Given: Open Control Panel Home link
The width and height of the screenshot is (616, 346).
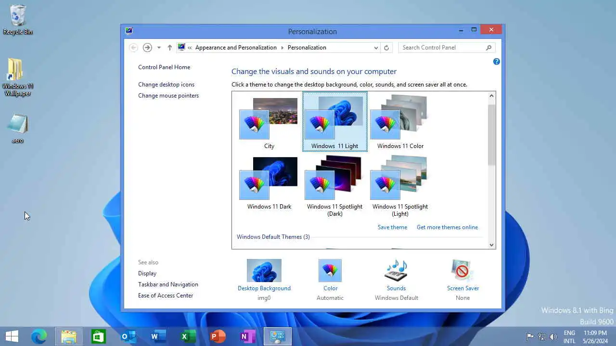Looking at the screenshot, I should tap(164, 67).
